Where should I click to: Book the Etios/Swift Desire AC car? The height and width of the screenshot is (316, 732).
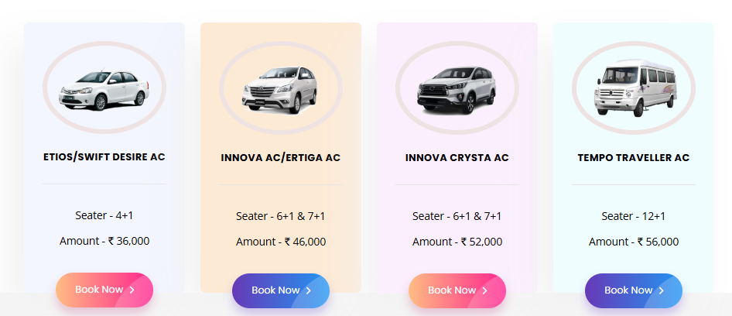[104, 290]
